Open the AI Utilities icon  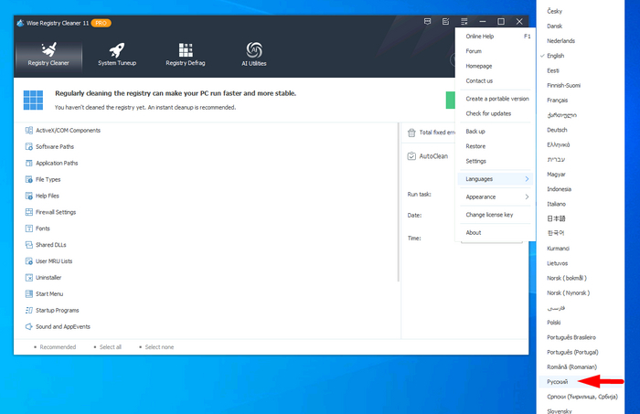pos(255,49)
